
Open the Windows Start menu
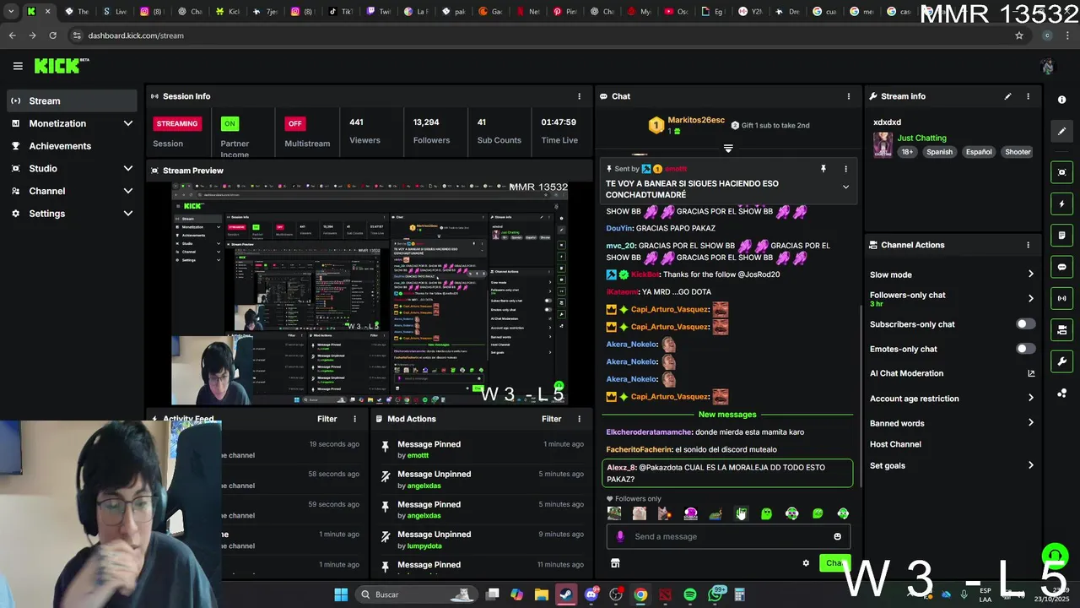341,594
